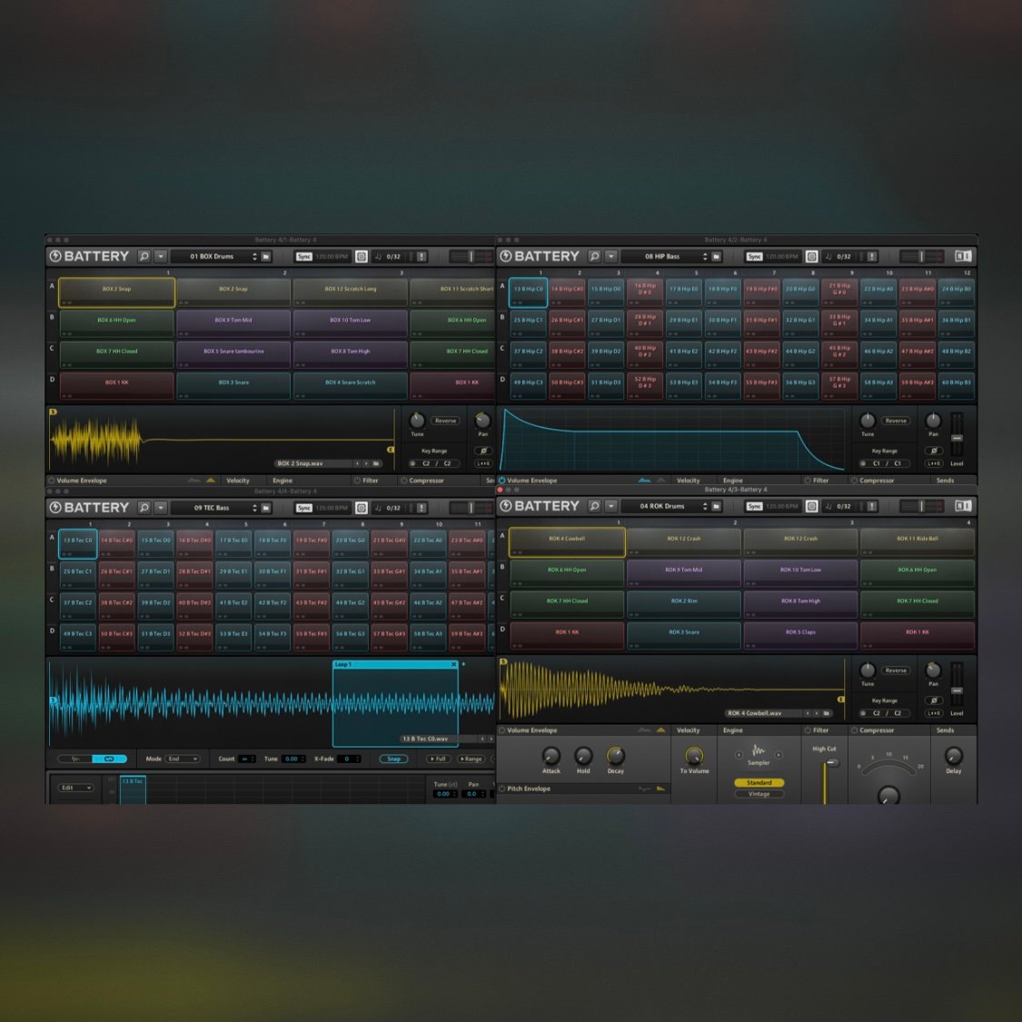Open the Velocity tab in the BOX Drums window
Screen dimensions: 1022x1022
coord(238,481)
